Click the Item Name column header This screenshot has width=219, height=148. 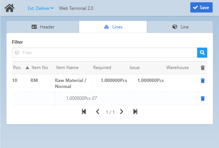(67, 68)
